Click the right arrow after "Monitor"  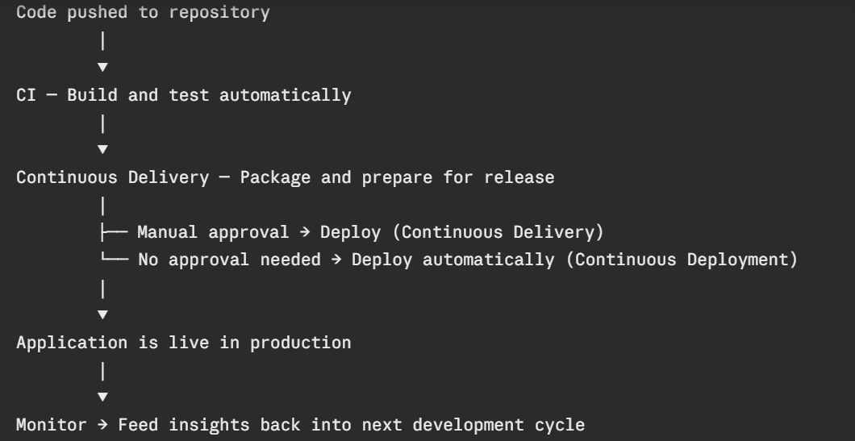(x=102, y=425)
